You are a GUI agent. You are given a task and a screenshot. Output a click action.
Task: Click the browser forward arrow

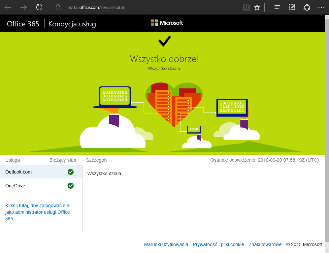[x=23, y=8]
